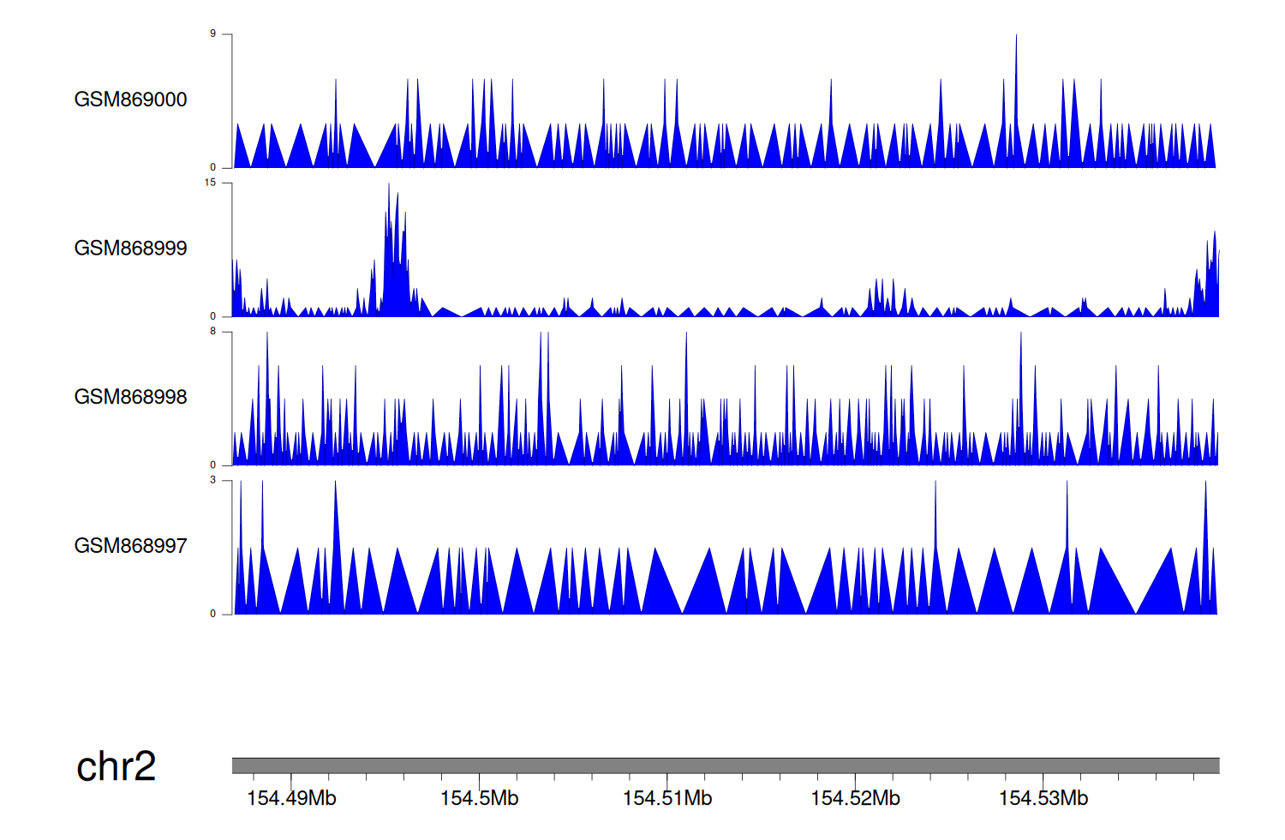
Task: Click the 154.5Mb axis tick label
Action: tap(479, 799)
